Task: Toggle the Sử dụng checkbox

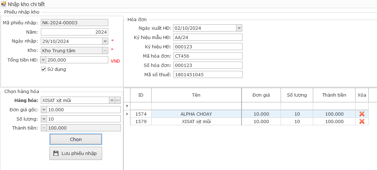Action: (44, 69)
